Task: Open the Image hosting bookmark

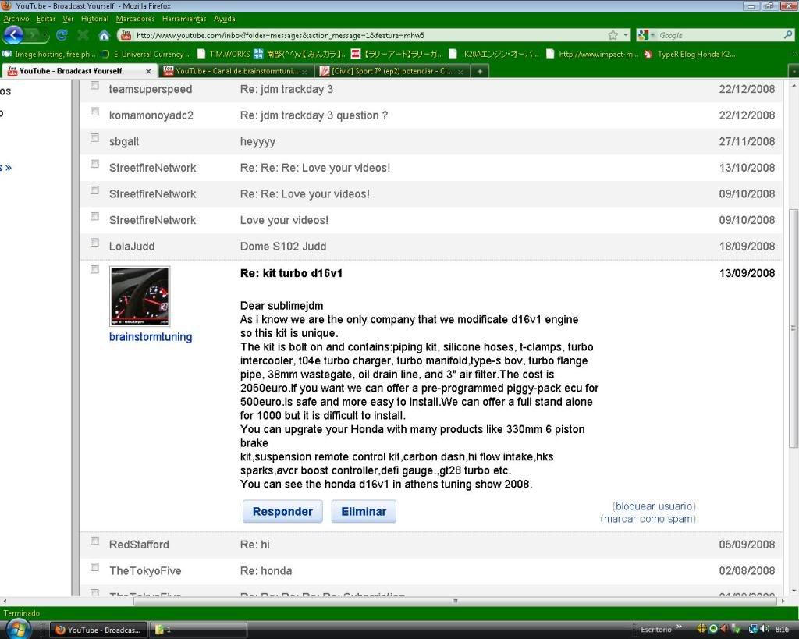Action: [49, 54]
